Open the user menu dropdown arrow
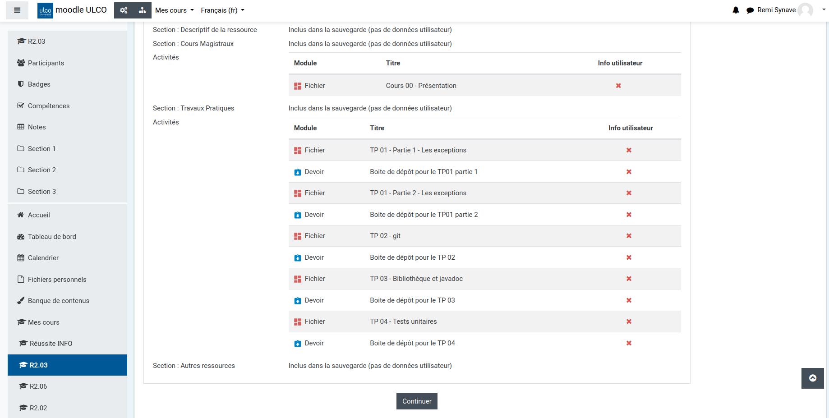 coord(824,9)
